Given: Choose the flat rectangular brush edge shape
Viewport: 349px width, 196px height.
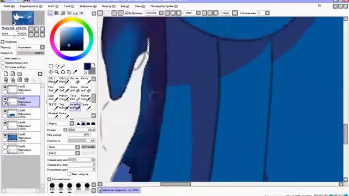Looking at the screenshot, I should coord(93,124).
